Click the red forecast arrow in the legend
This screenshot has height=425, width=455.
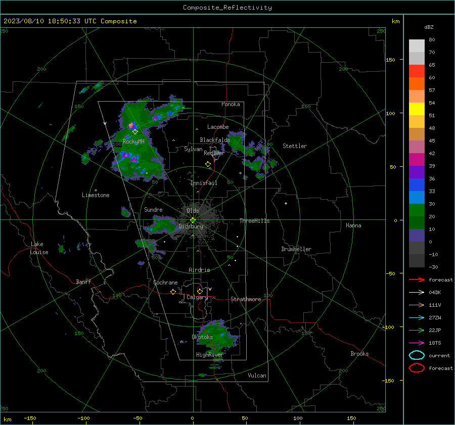(417, 279)
